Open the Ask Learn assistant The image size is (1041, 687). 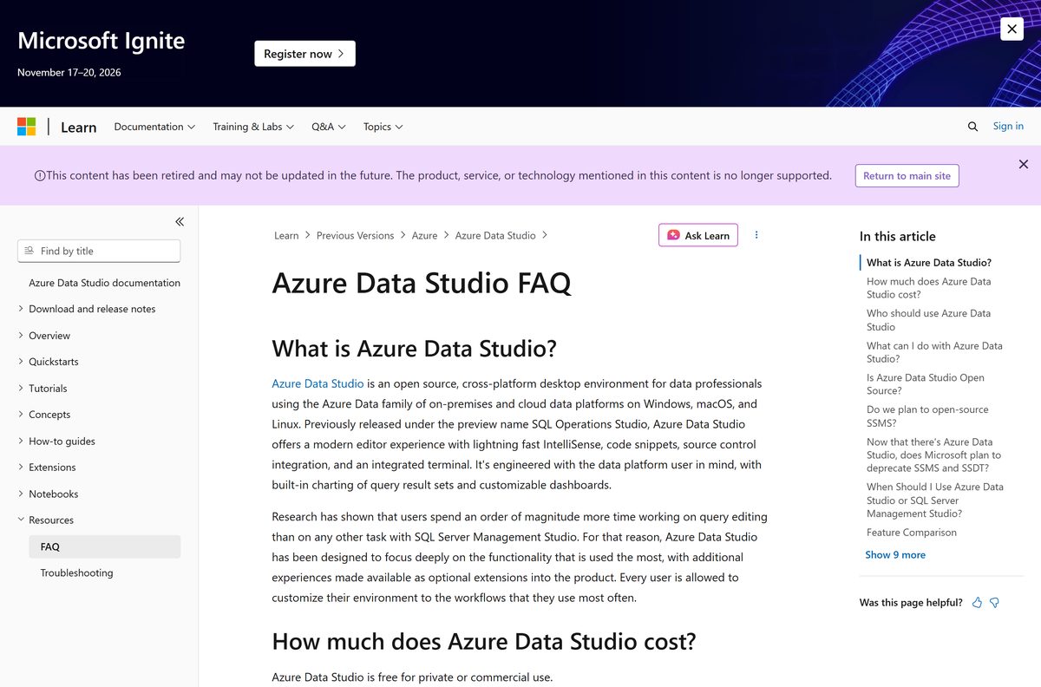pos(698,235)
